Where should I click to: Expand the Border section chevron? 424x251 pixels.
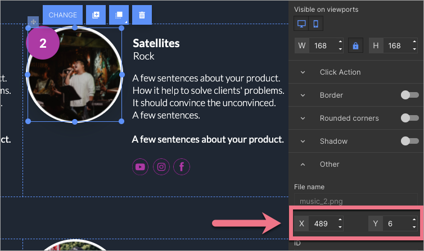pos(303,95)
